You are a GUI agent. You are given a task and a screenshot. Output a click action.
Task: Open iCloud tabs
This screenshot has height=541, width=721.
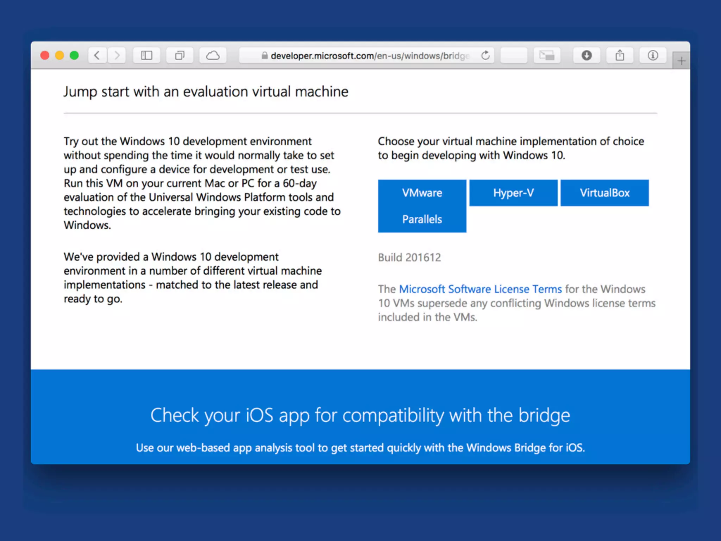pyautogui.click(x=213, y=55)
